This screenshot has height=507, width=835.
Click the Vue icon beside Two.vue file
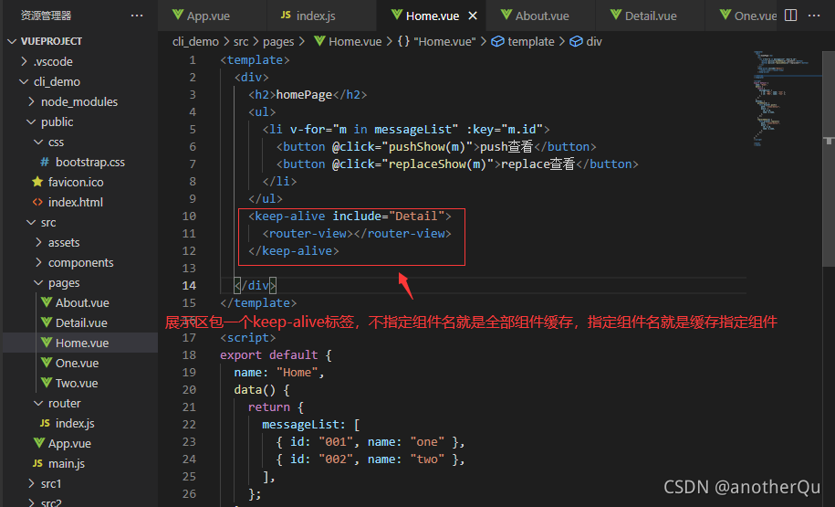tap(47, 383)
